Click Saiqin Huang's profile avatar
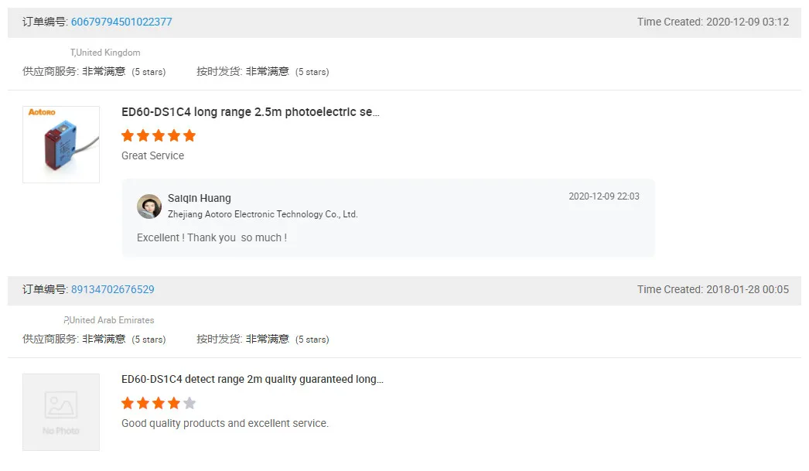 coord(149,206)
